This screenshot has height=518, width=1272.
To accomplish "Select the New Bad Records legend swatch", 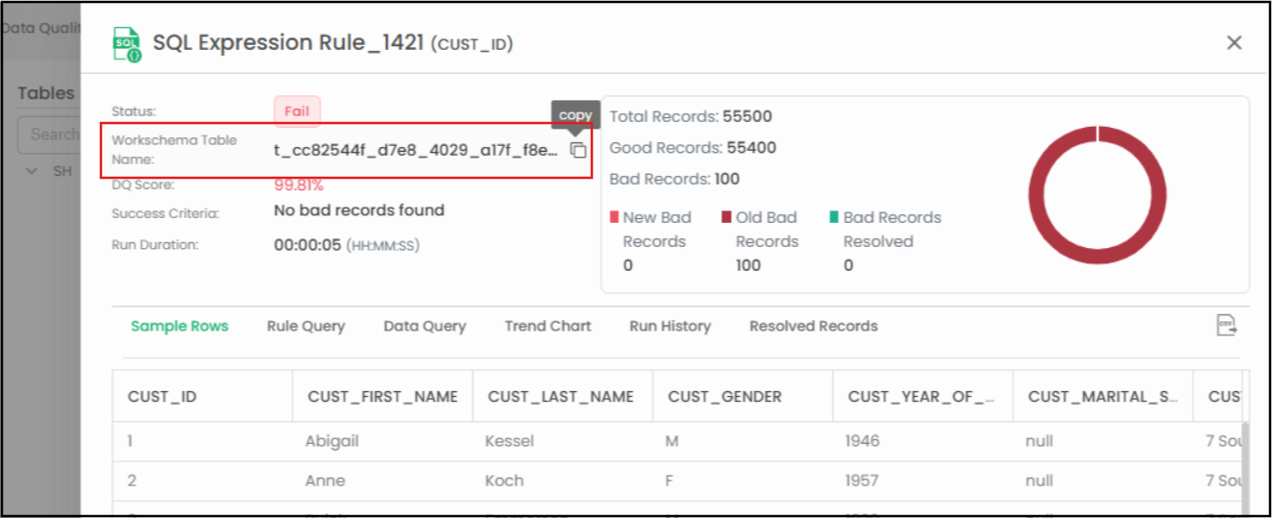I will coord(615,217).
